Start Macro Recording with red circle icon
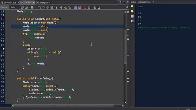The width and height of the screenshot is (196, 110). coord(85,7)
